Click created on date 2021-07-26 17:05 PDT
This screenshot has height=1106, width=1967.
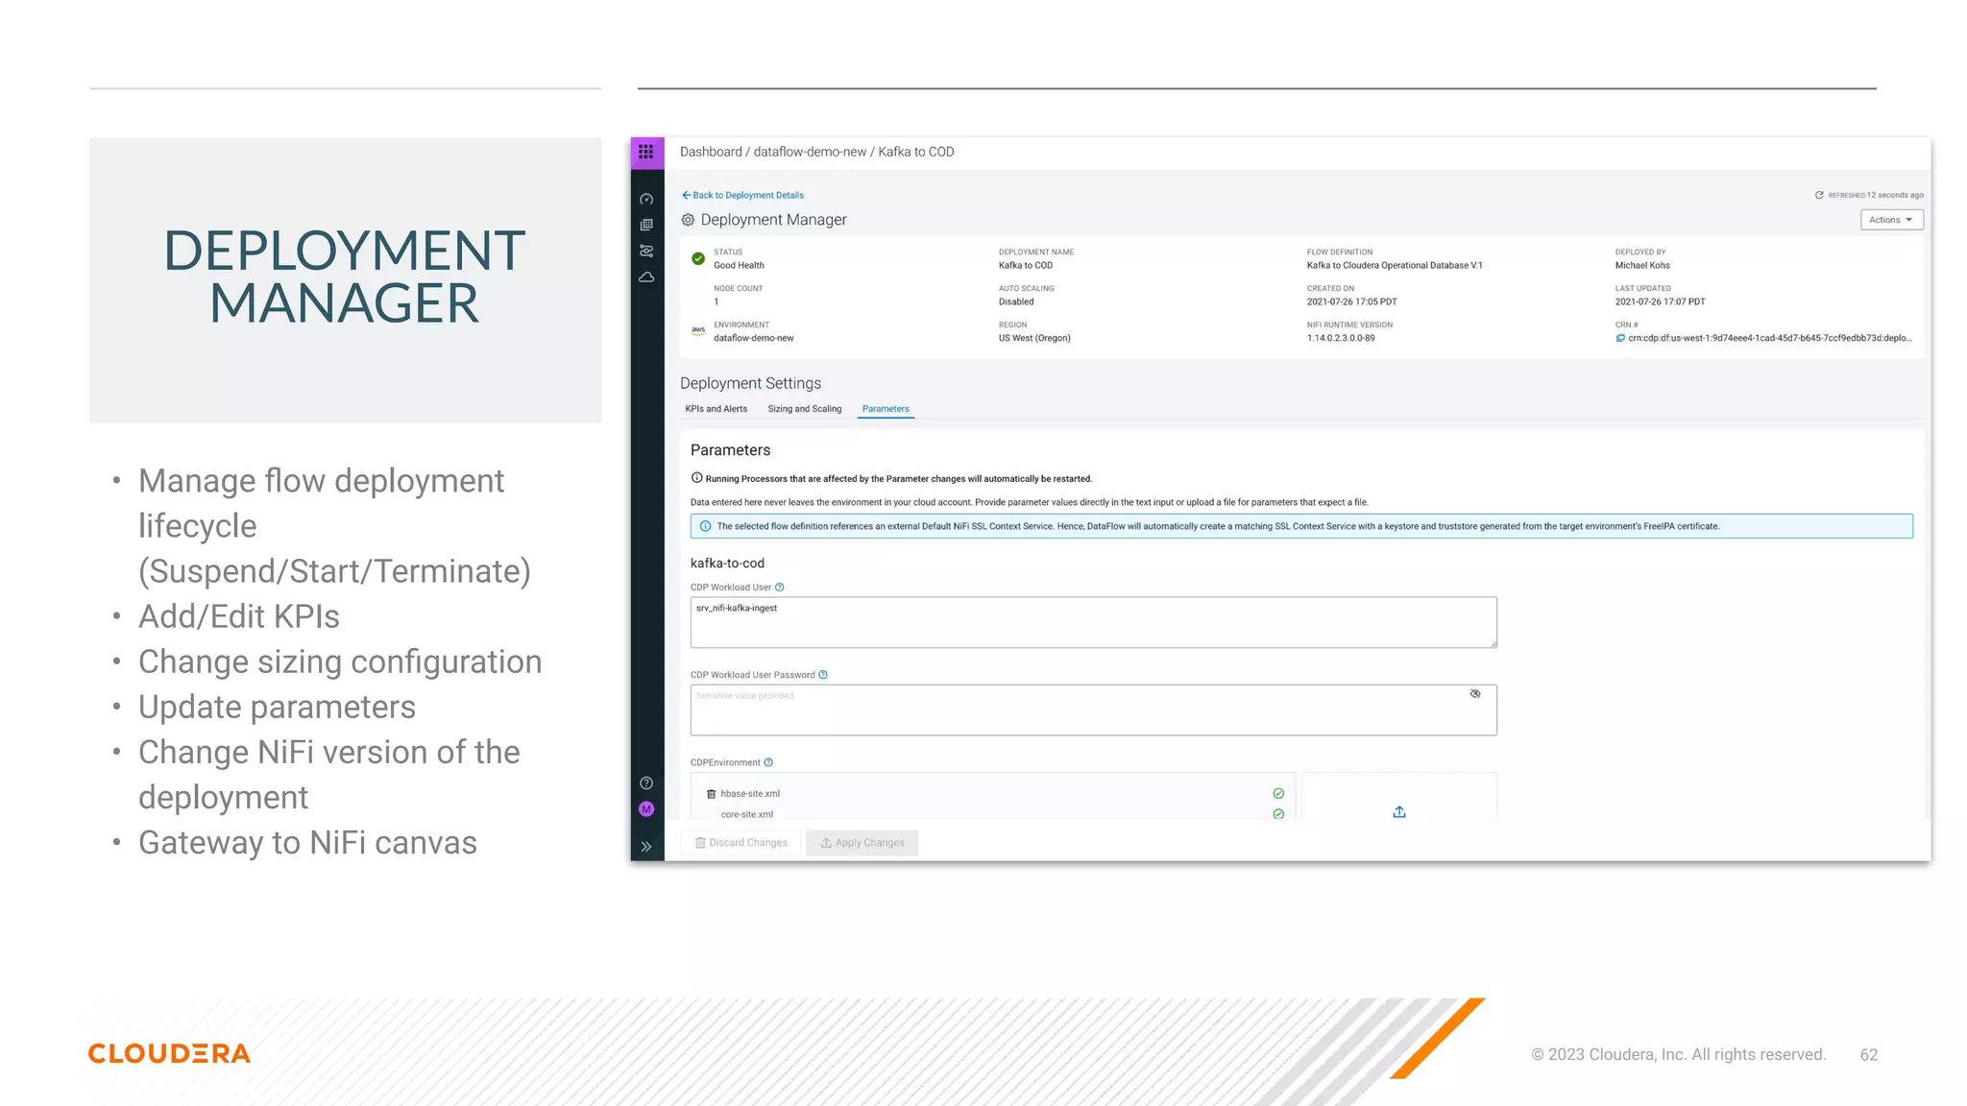pyautogui.click(x=1351, y=301)
